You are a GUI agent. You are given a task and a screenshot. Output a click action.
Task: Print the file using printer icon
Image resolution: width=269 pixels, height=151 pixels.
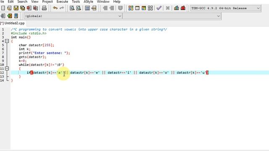pos(44,8)
